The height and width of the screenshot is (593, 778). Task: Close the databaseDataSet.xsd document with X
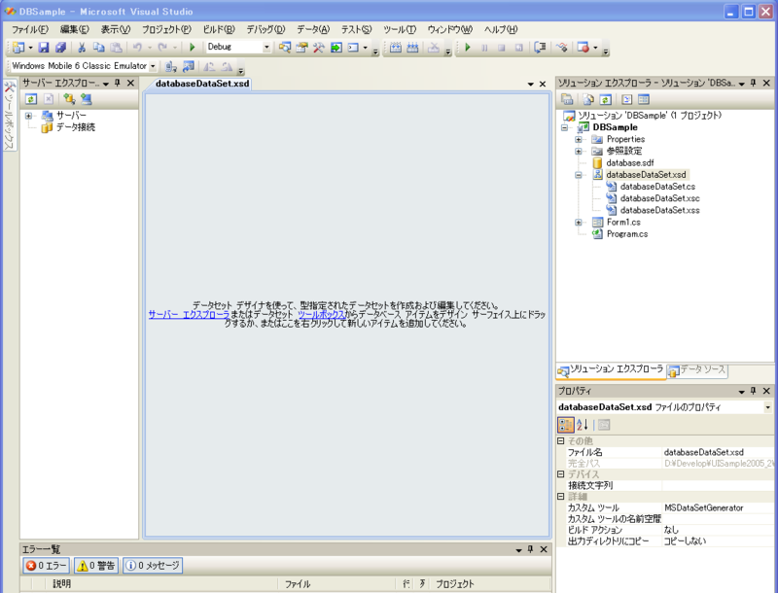(543, 84)
